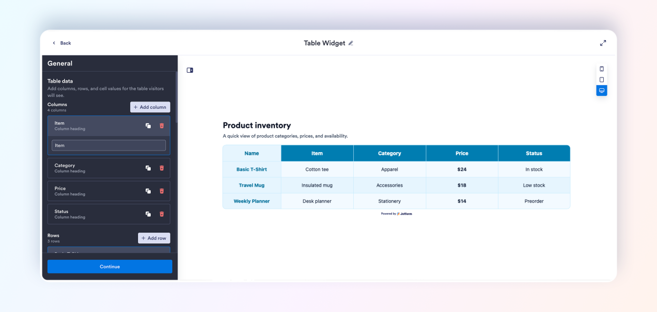Select the Insulated mug cell
This screenshot has height=312, width=657.
[317, 185]
